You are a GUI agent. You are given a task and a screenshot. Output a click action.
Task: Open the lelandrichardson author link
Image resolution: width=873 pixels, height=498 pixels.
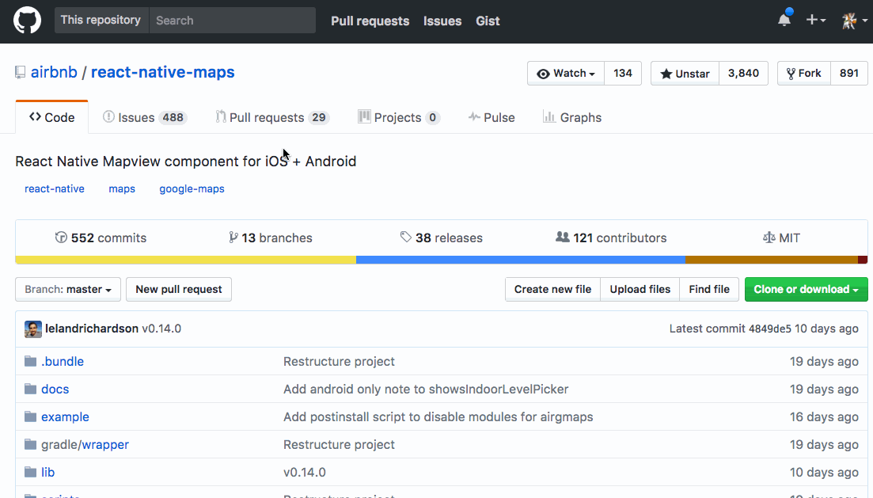92,329
